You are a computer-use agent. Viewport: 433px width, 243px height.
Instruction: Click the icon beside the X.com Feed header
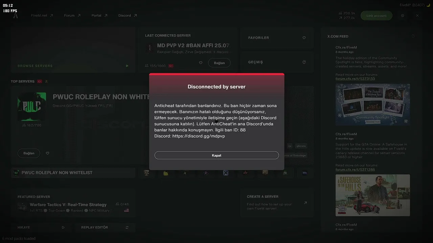pyautogui.click(x=413, y=36)
